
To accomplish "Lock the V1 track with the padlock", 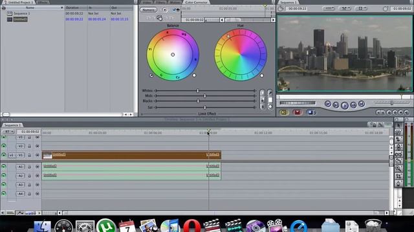I will click(x=29, y=155).
